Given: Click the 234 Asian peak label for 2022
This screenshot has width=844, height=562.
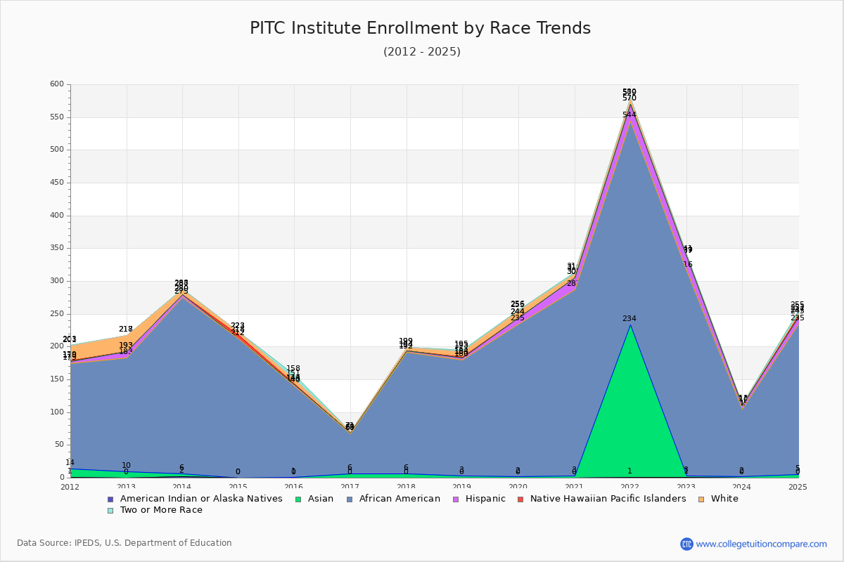Looking at the screenshot, I should click(629, 319).
